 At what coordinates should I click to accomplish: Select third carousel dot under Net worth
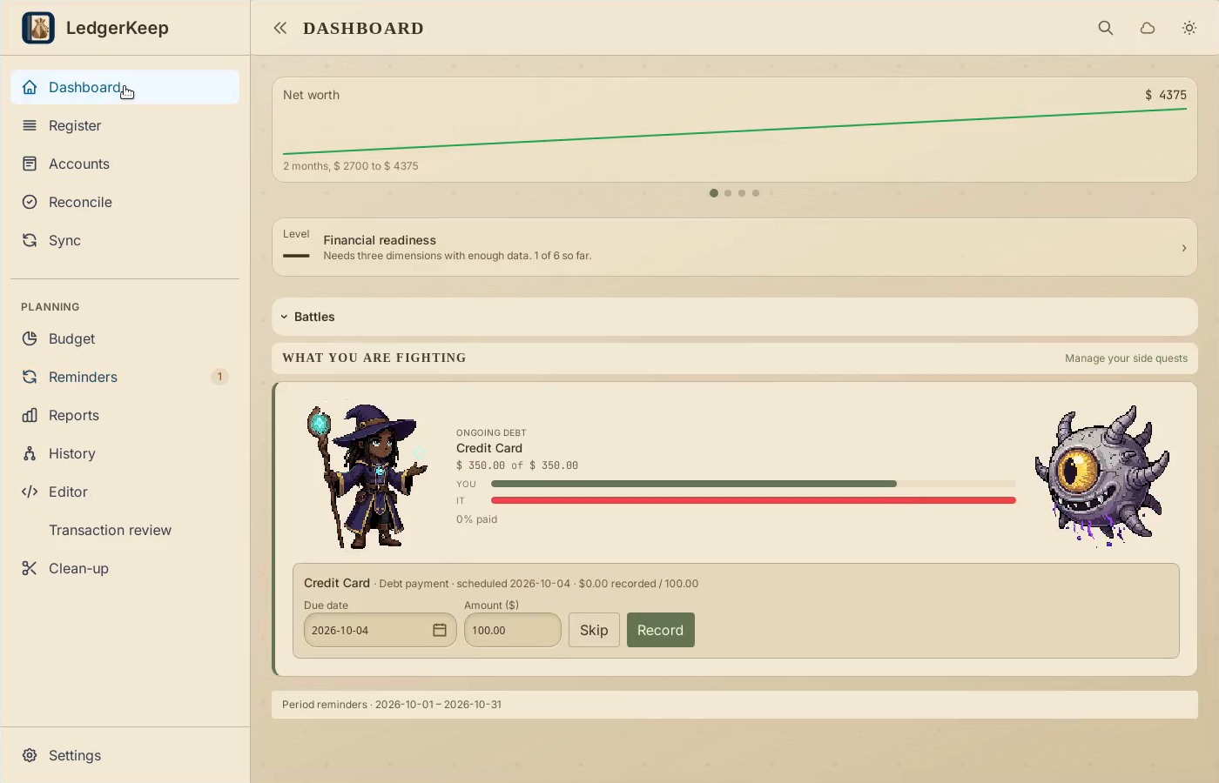click(x=742, y=193)
